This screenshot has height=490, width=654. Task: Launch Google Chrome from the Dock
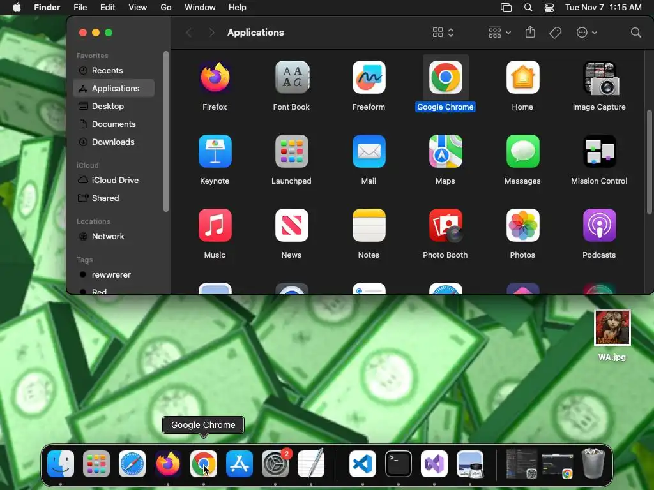pos(204,464)
